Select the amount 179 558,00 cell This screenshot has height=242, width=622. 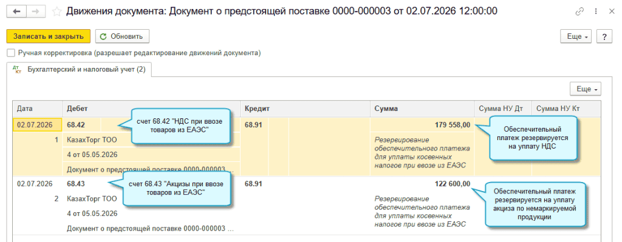click(422, 125)
